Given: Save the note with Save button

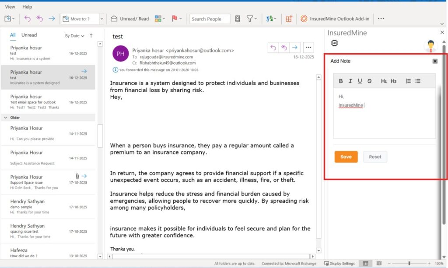Looking at the screenshot, I should [x=346, y=157].
